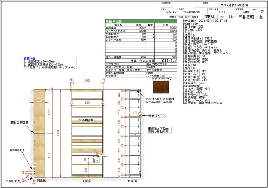The height and width of the screenshot is (188, 268).
Task: Click the brown finish sample swatch
Action: pyautogui.click(x=161, y=87)
